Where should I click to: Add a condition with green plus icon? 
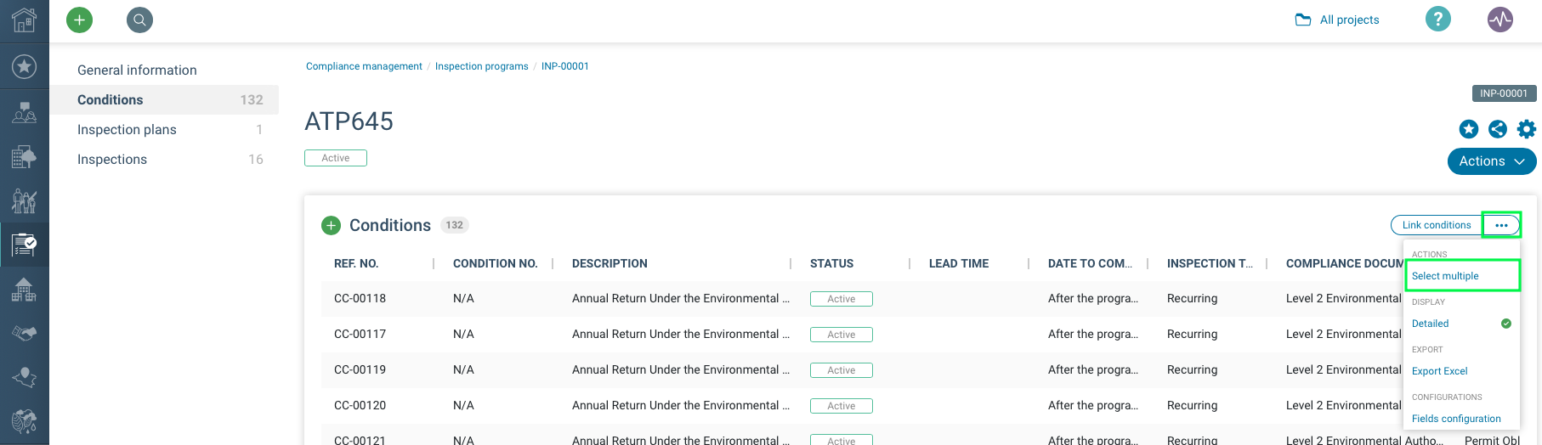pos(331,225)
